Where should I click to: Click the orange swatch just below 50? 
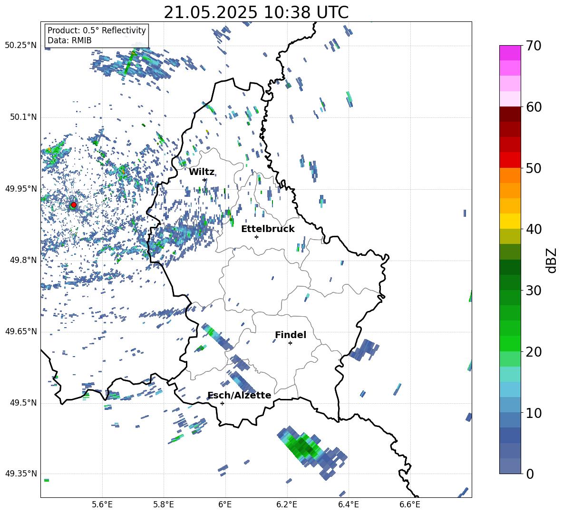[x=510, y=175]
